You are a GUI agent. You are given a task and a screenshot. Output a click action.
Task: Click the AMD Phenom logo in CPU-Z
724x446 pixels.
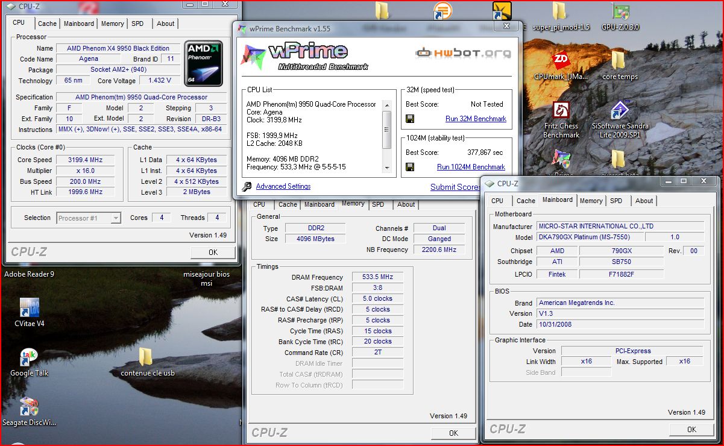(203, 64)
